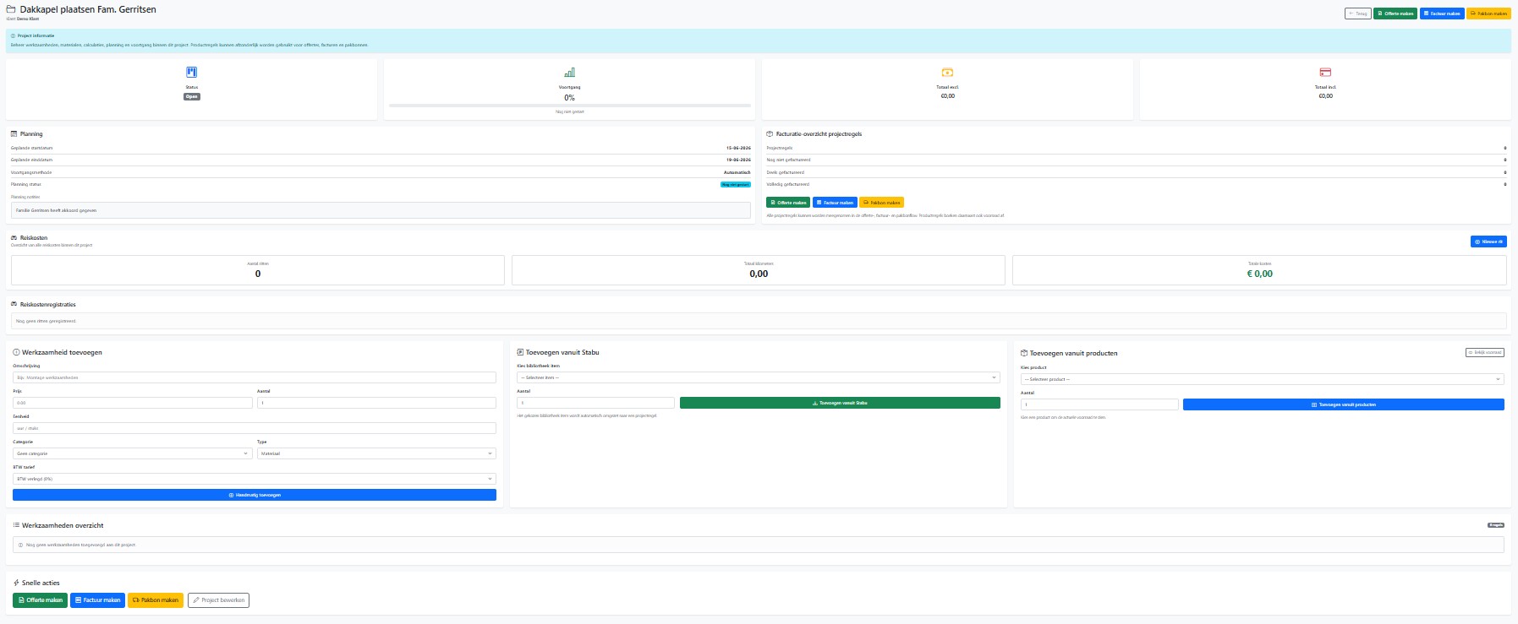
Task: Click the folder icon beside the project title
Action: [11, 9]
